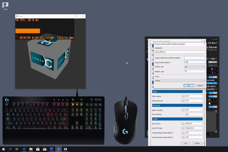Click OK at bottom of Hotkey handler properties
Image resolution: width=228 pixels, height=152 pixels.
[x=185, y=143]
